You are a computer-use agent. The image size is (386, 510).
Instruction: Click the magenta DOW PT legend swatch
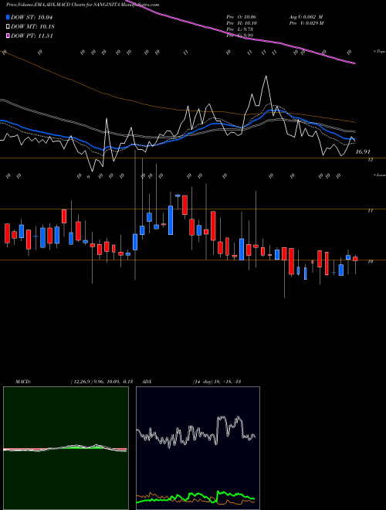pos(8,36)
